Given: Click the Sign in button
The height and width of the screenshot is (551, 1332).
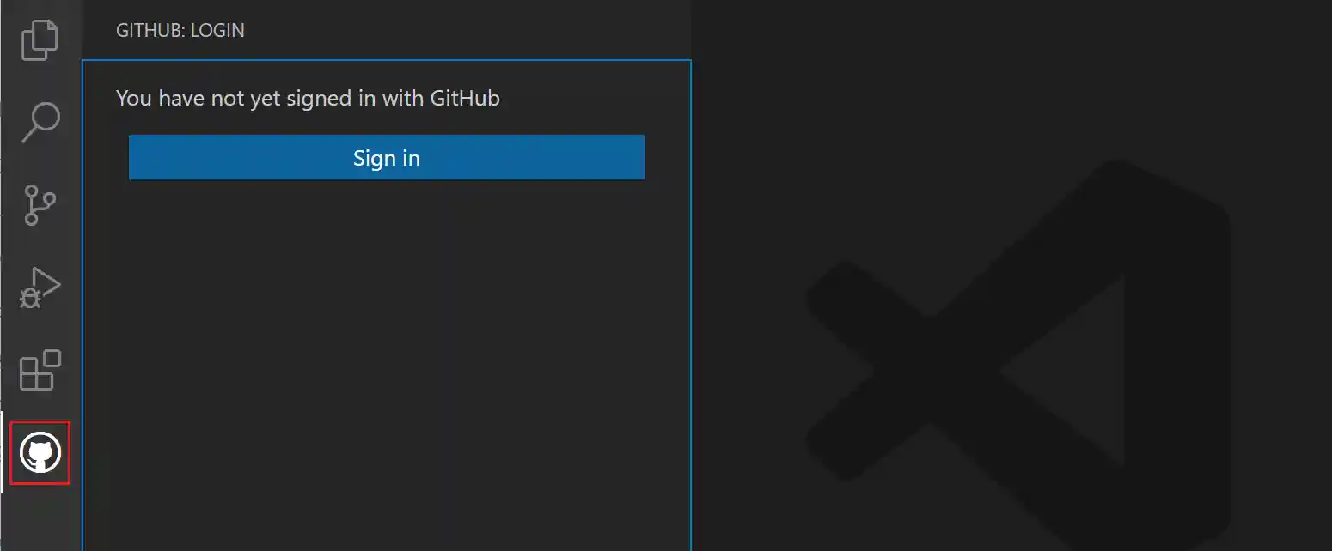Looking at the screenshot, I should (386, 157).
